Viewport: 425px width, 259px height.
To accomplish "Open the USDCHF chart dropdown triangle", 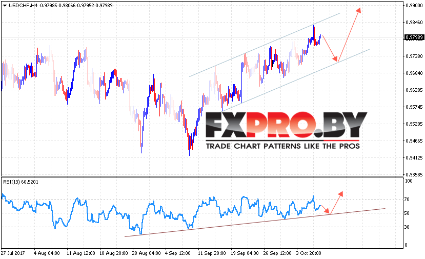I will (5, 6).
